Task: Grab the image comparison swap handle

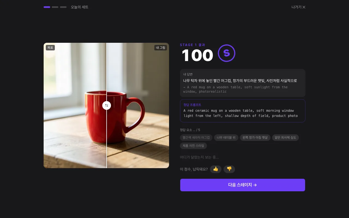Action: (107, 105)
